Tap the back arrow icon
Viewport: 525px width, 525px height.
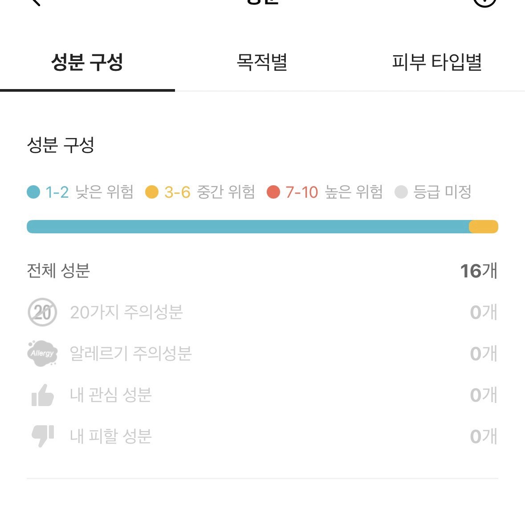(36, 2)
